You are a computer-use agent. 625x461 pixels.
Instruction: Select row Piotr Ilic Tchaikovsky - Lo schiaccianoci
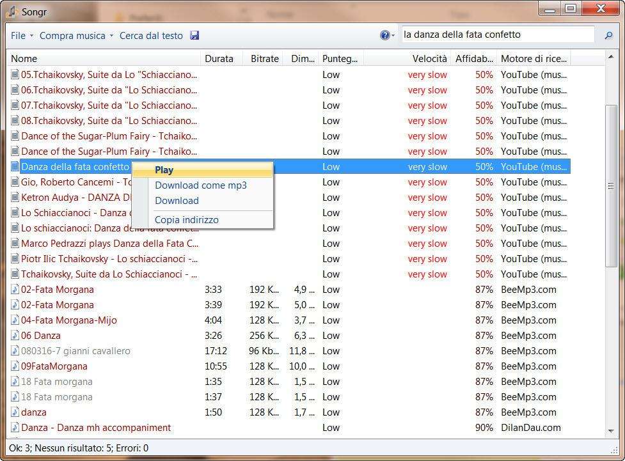click(289, 258)
